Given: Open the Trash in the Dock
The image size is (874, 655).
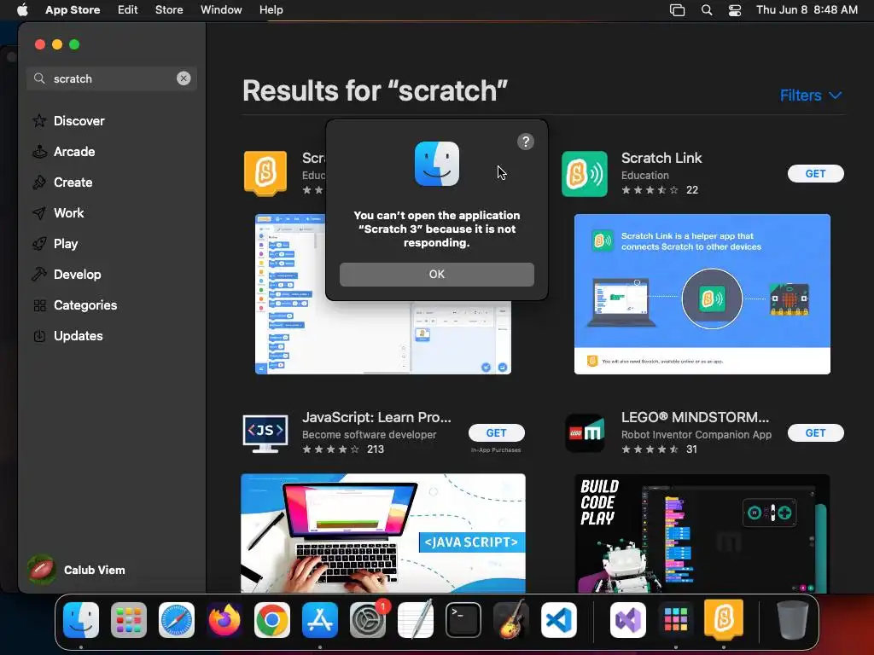Looking at the screenshot, I should pos(793,620).
